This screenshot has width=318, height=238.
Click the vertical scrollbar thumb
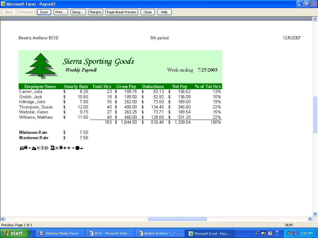[x=315, y=115]
